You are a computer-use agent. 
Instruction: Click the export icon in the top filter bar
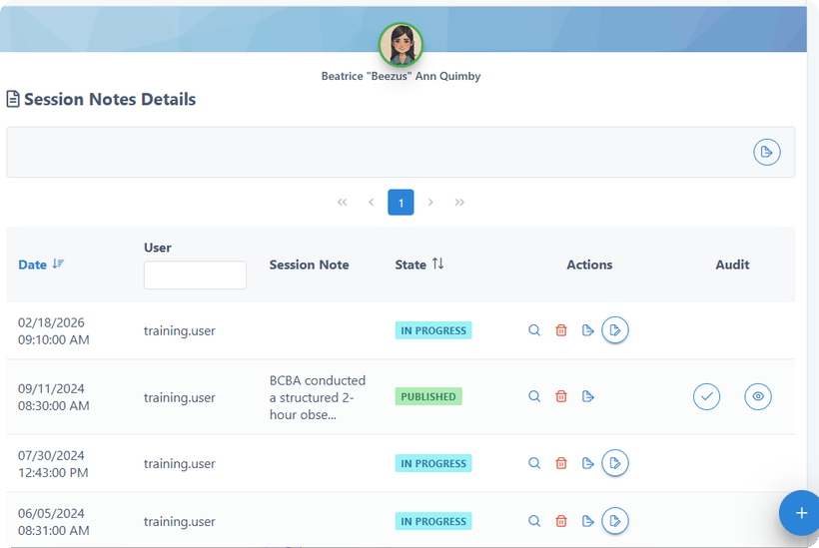coord(766,152)
